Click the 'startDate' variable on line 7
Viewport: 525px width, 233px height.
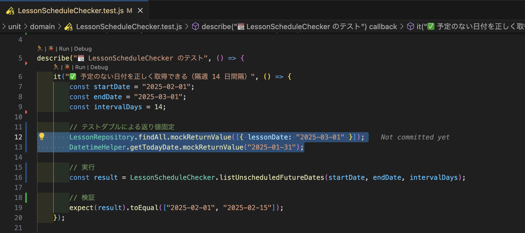point(112,87)
